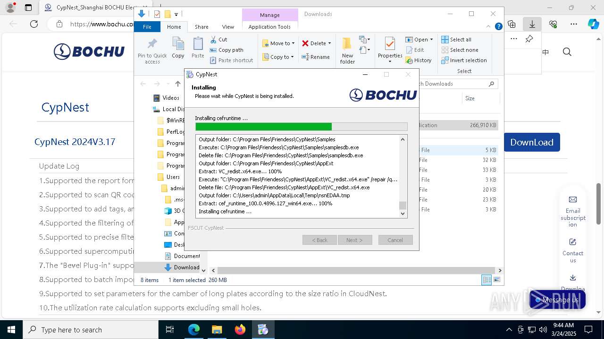
Task: Click browser downloads icon in Edge toolbar
Action: (532, 24)
